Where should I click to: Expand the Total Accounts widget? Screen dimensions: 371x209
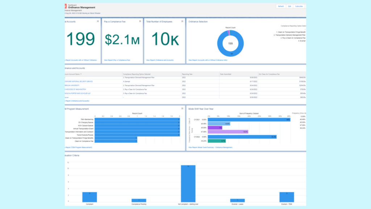[x=98, y=21]
